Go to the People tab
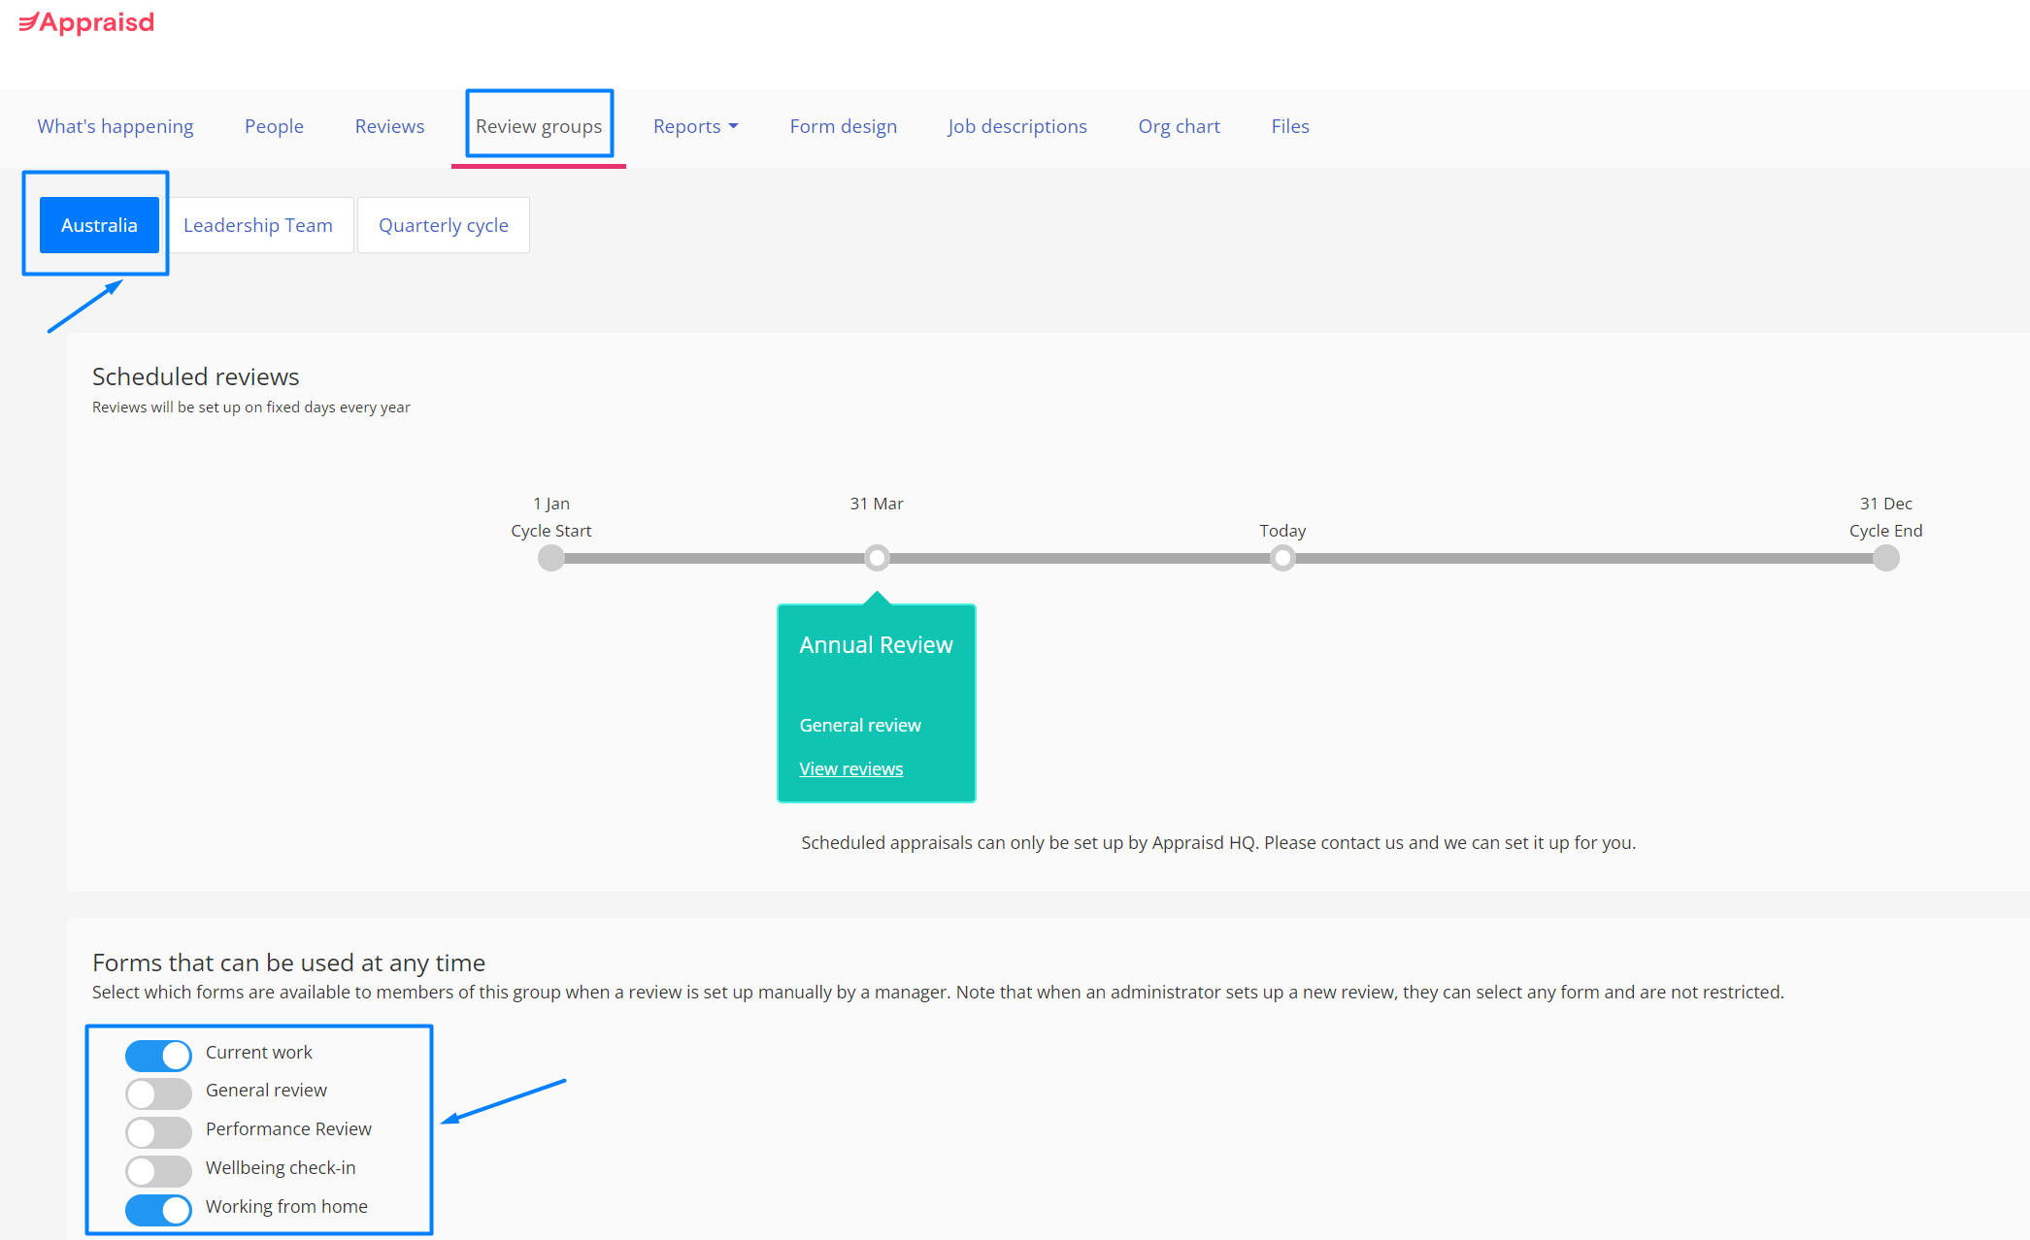Viewport: 2030px width, 1240px height. 274,126
